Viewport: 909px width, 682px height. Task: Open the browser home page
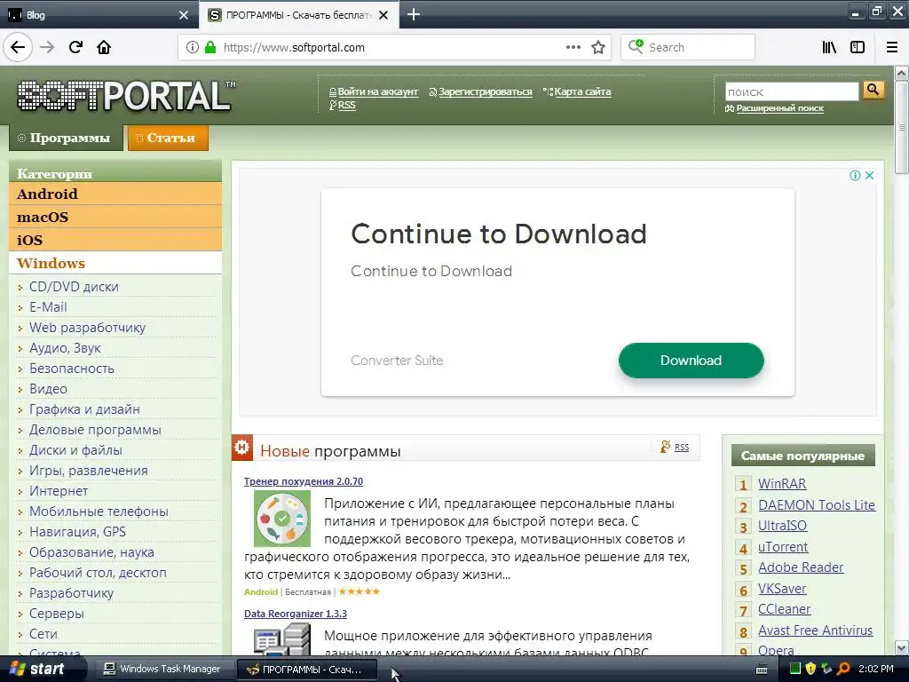pos(104,47)
